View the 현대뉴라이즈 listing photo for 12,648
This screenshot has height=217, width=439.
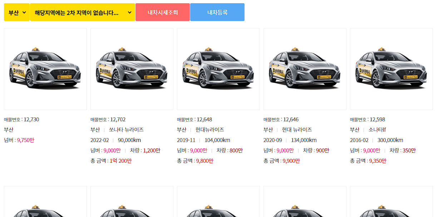[218, 69]
